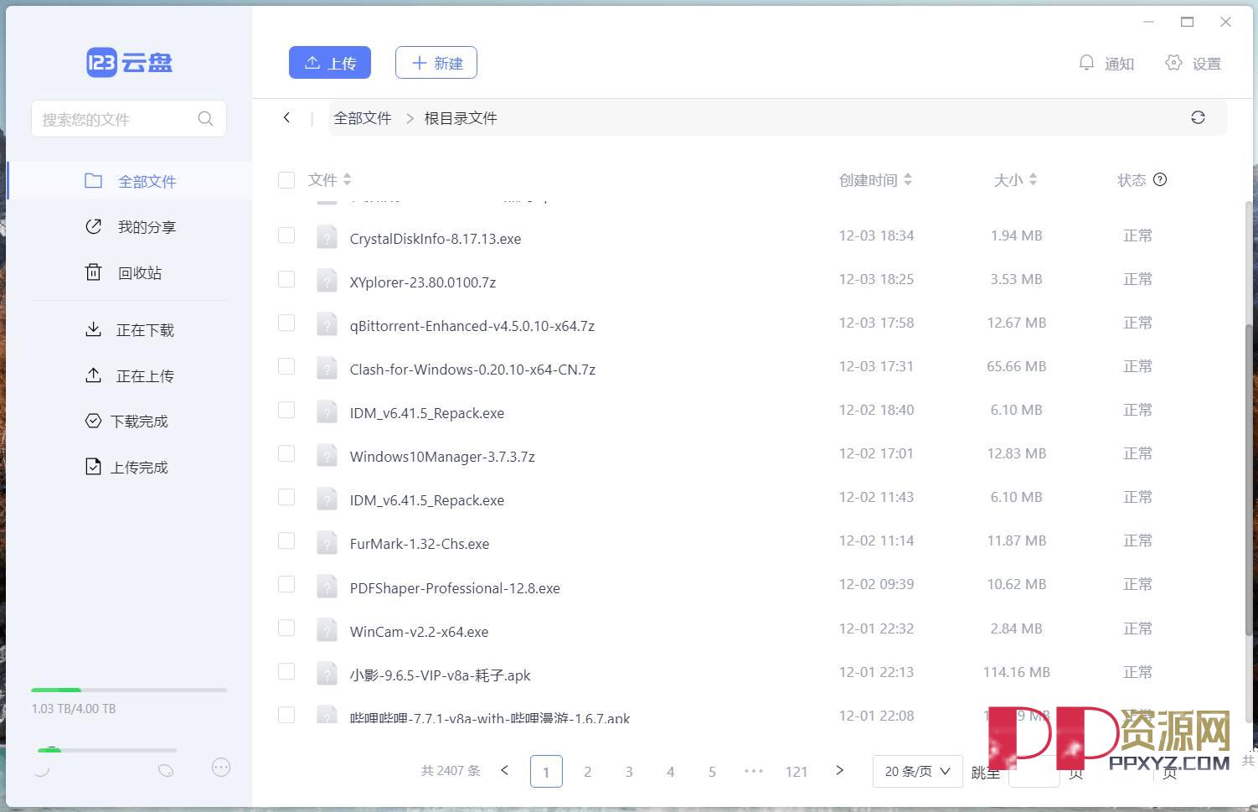Check the box for PDFShaper-Professional-12.8.exe

(286, 584)
